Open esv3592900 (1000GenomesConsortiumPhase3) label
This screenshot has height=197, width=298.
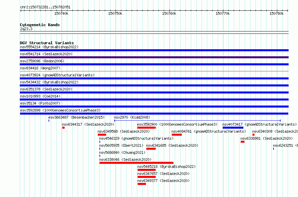pyautogui.click(x=177, y=124)
